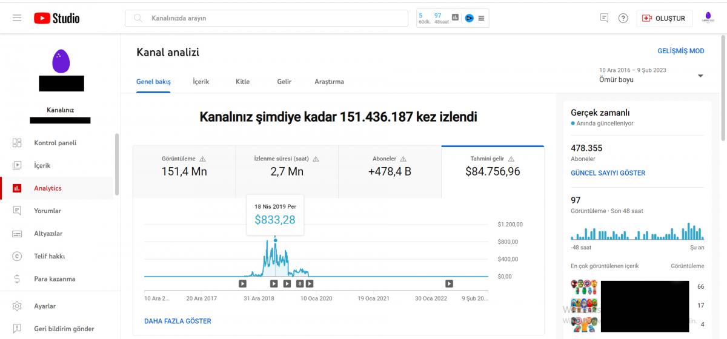This screenshot has height=339, width=727.
Task: Click the Analytics sidebar icon
Action: click(17, 188)
